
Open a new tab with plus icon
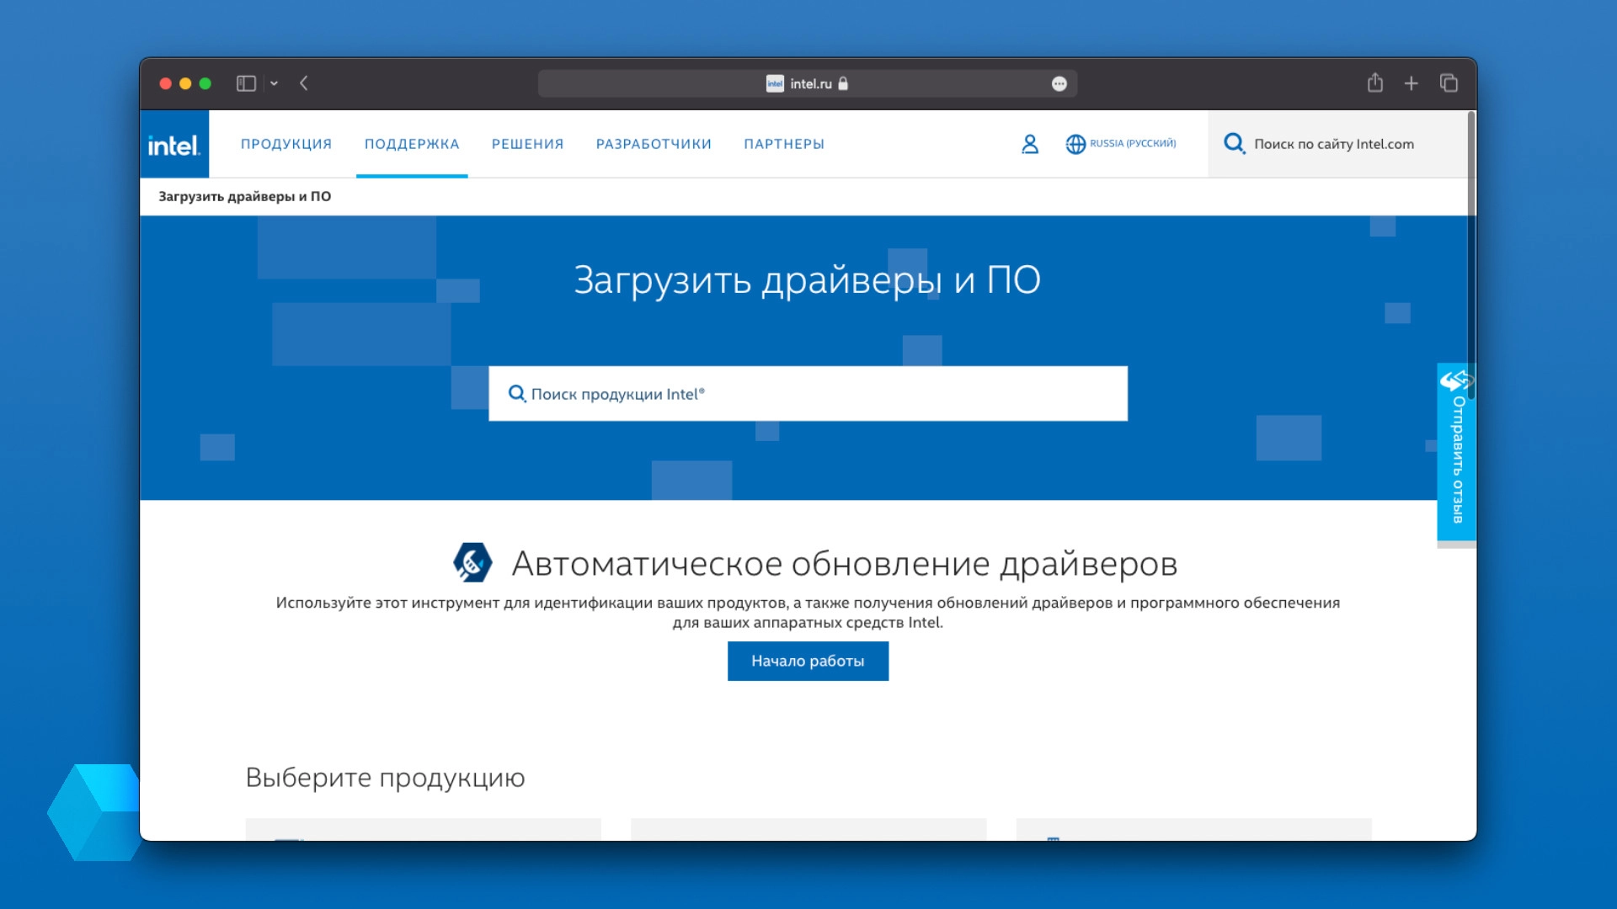coord(1412,82)
